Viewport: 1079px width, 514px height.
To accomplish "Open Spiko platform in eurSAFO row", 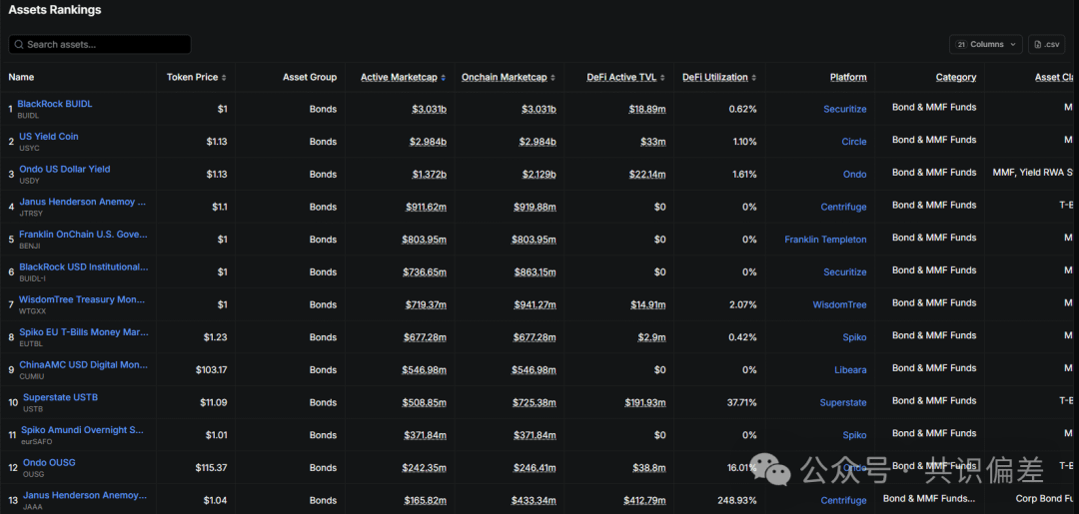I will click(854, 436).
